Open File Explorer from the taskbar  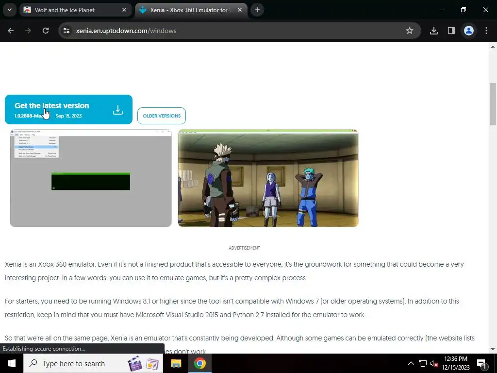[x=176, y=363]
